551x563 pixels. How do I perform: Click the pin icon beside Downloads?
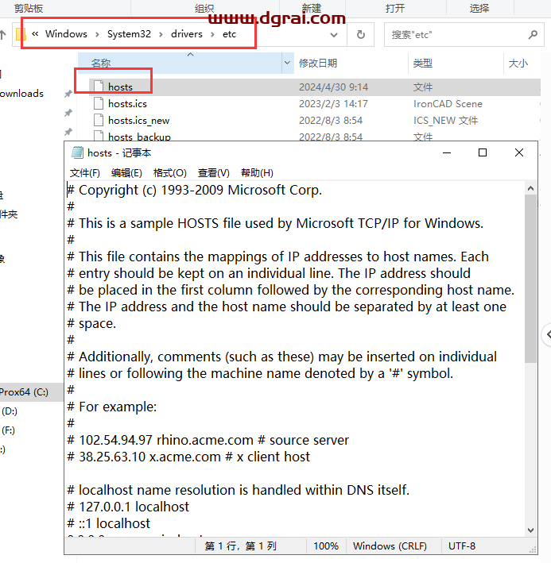(x=68, y=94)
